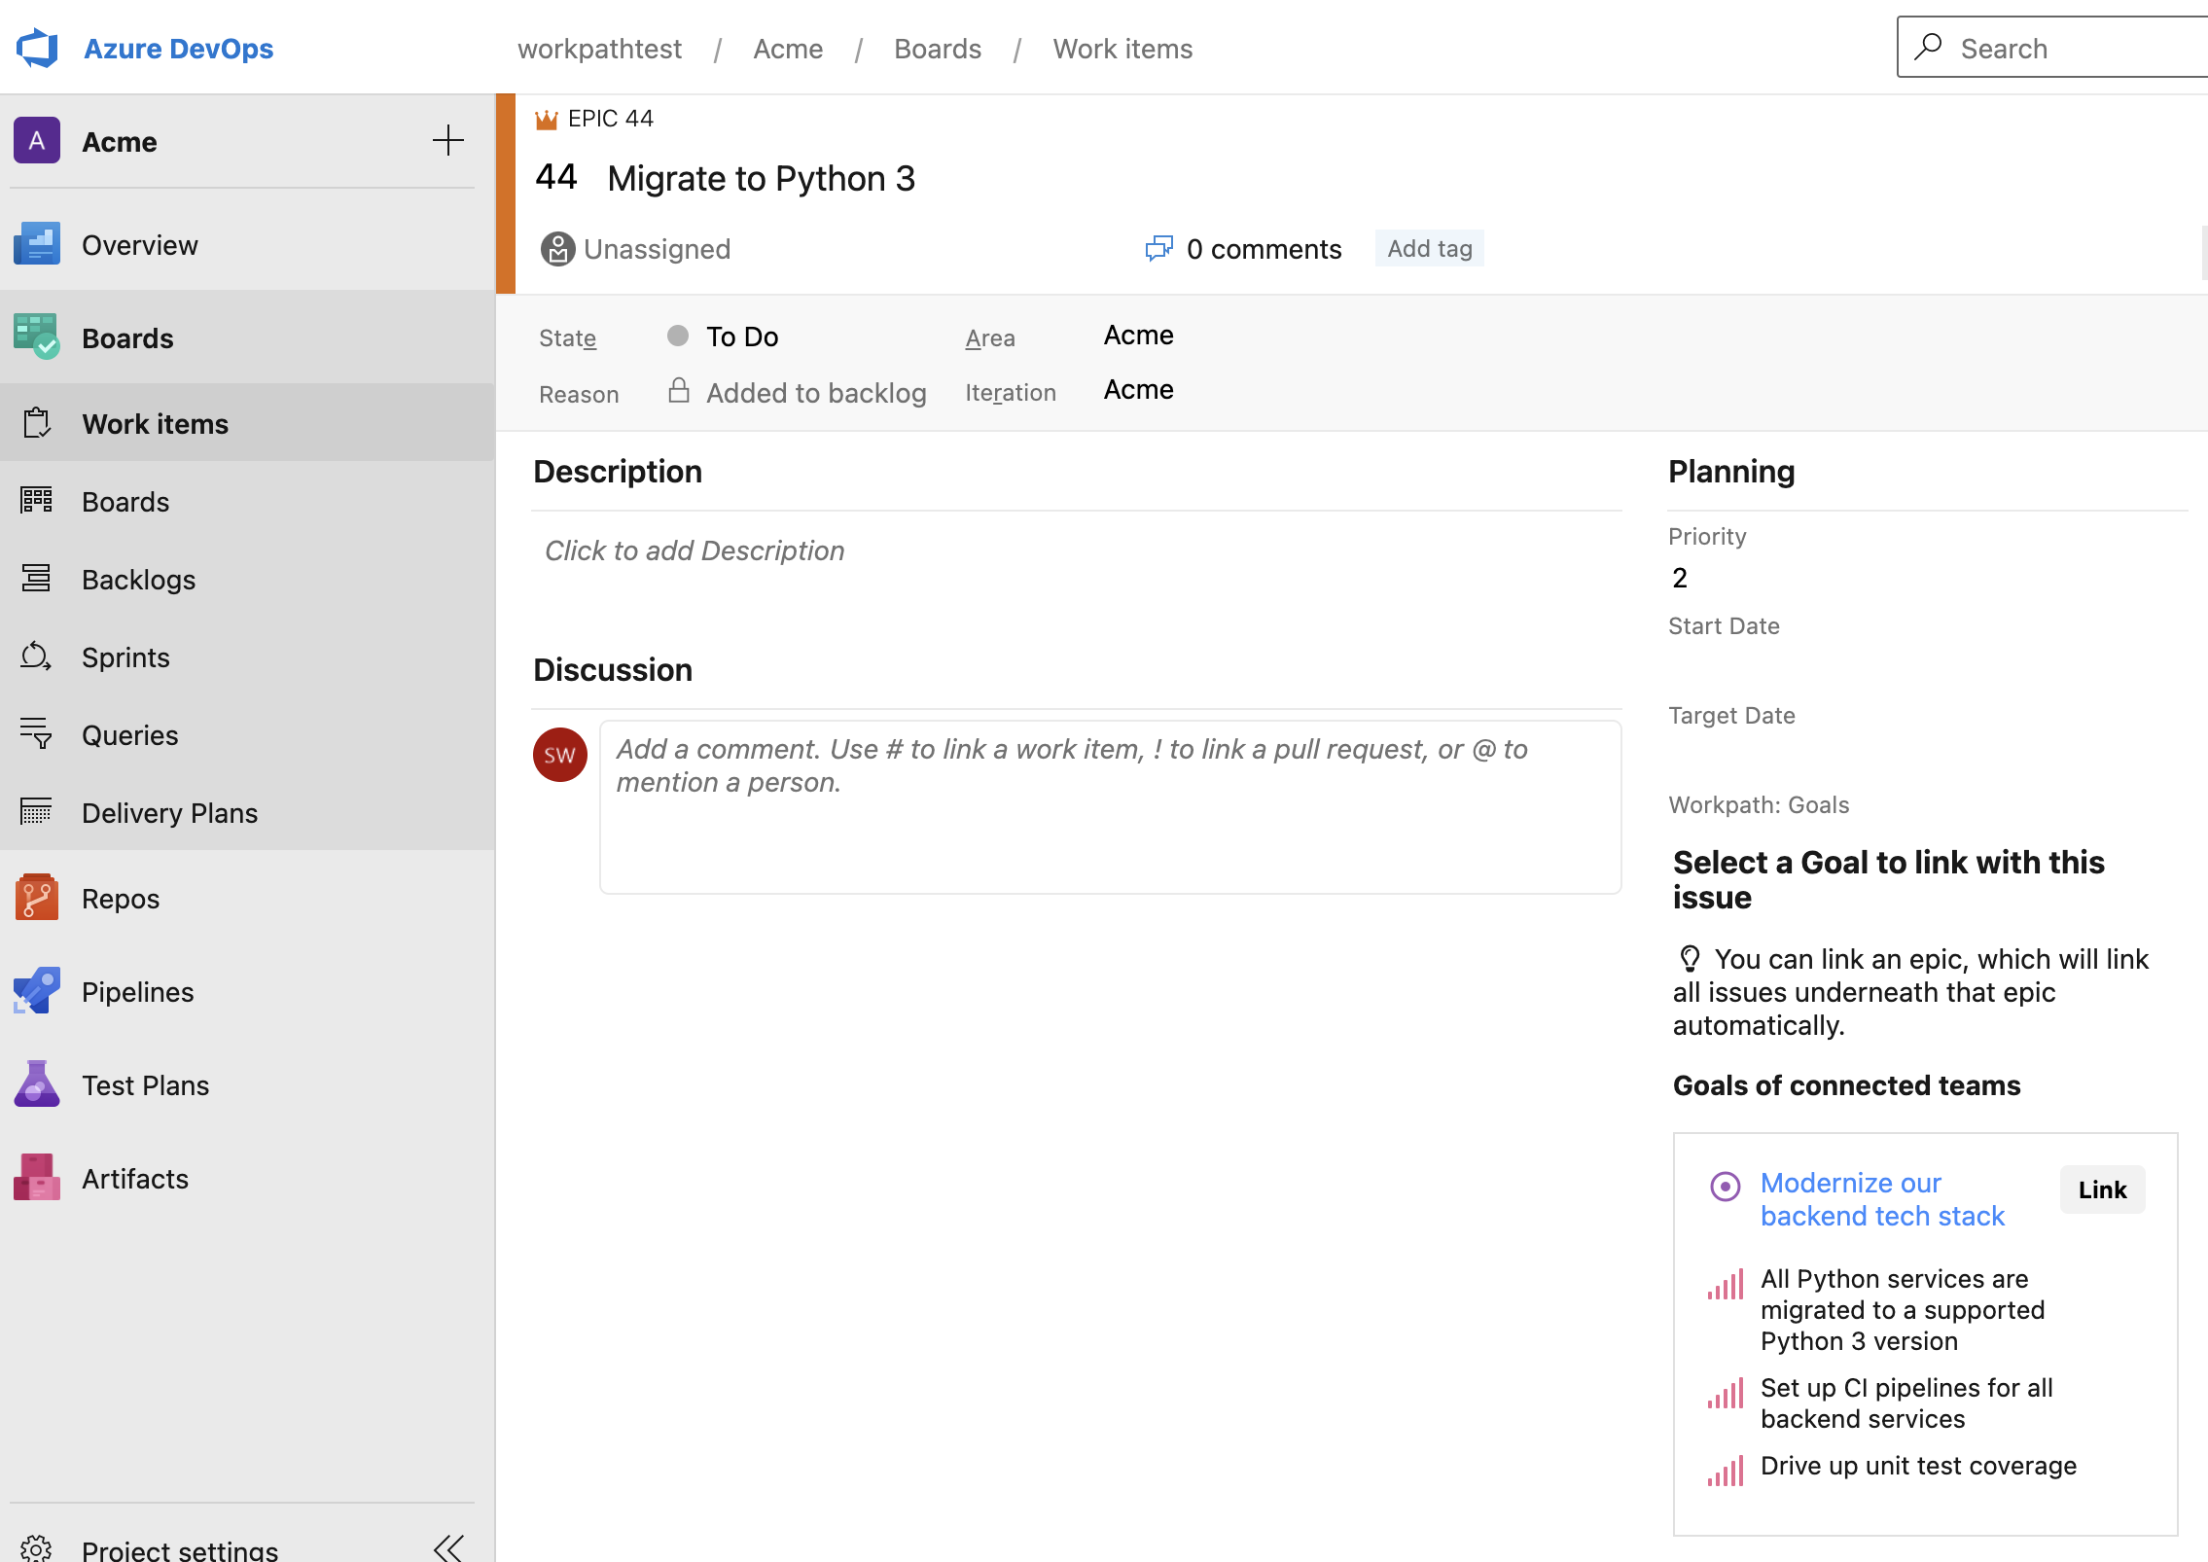
Task: Click the Sprints icon
Action: [37, 657]
